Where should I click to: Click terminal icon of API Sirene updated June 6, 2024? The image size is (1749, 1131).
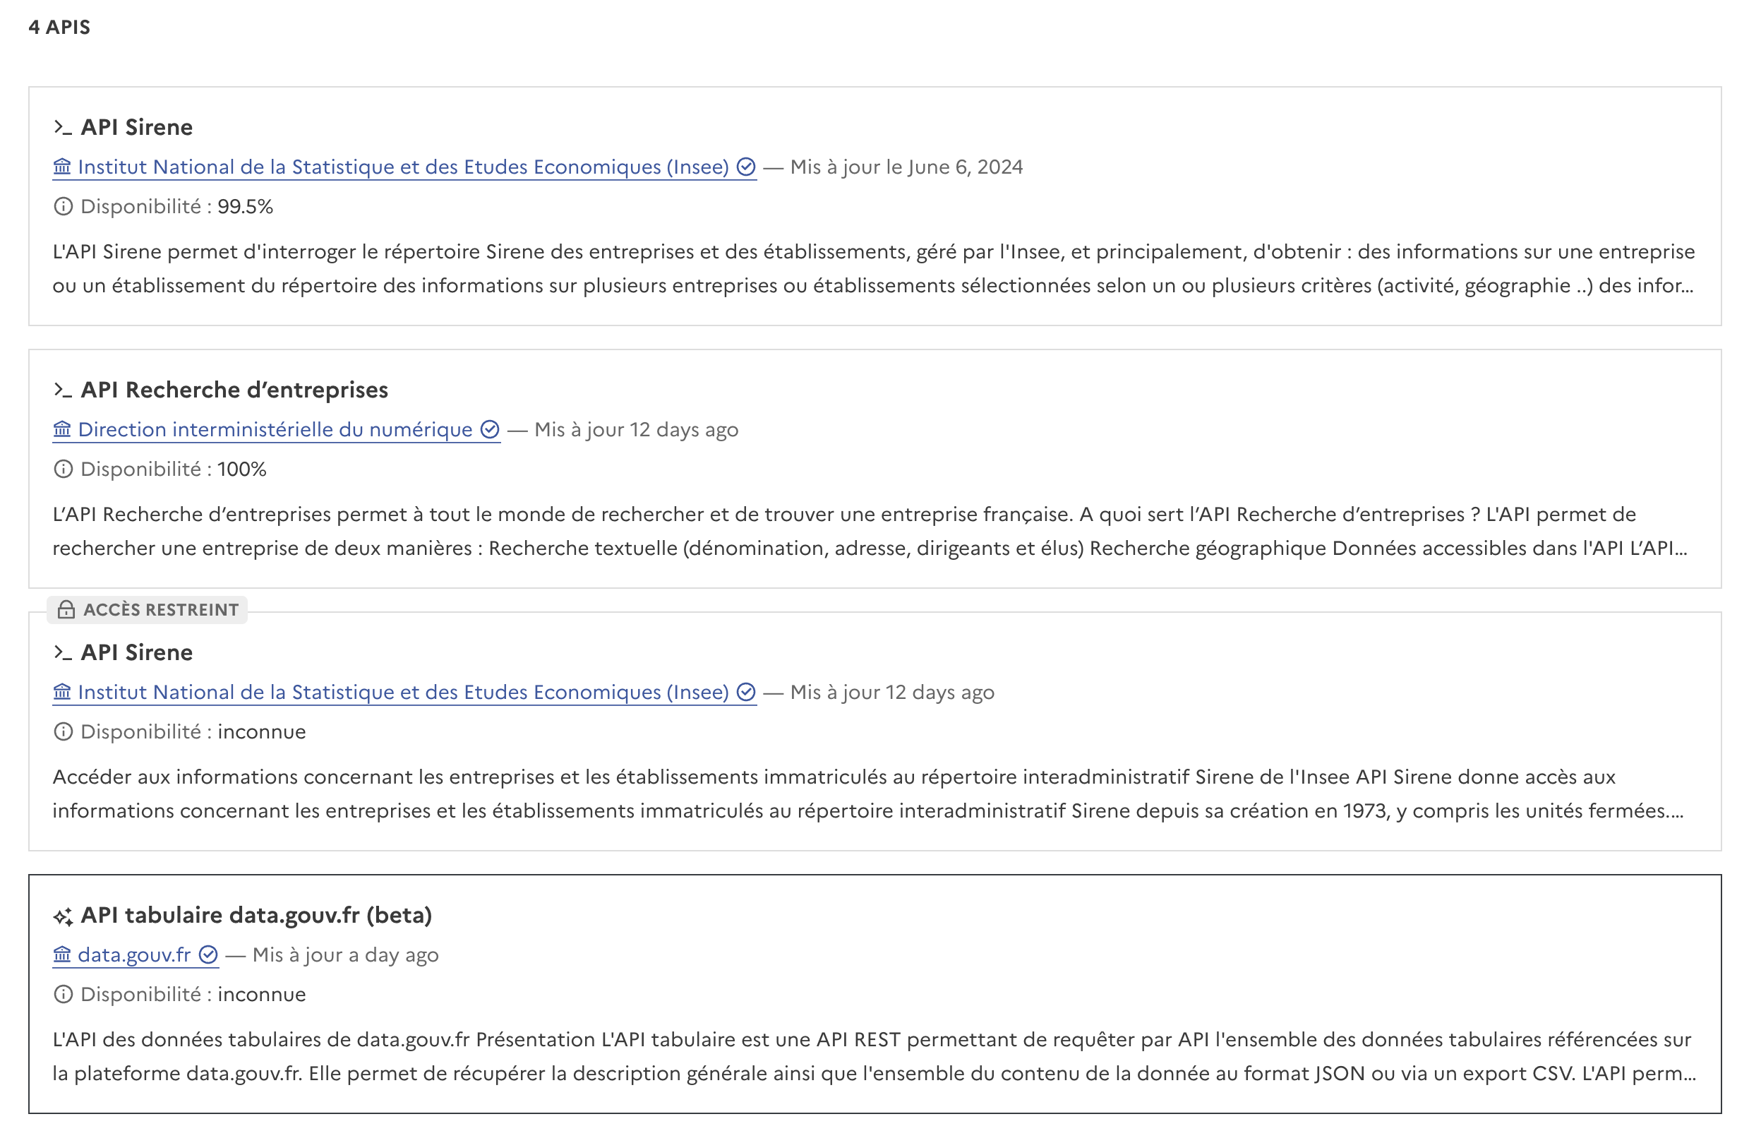click(x=62, y=128)
